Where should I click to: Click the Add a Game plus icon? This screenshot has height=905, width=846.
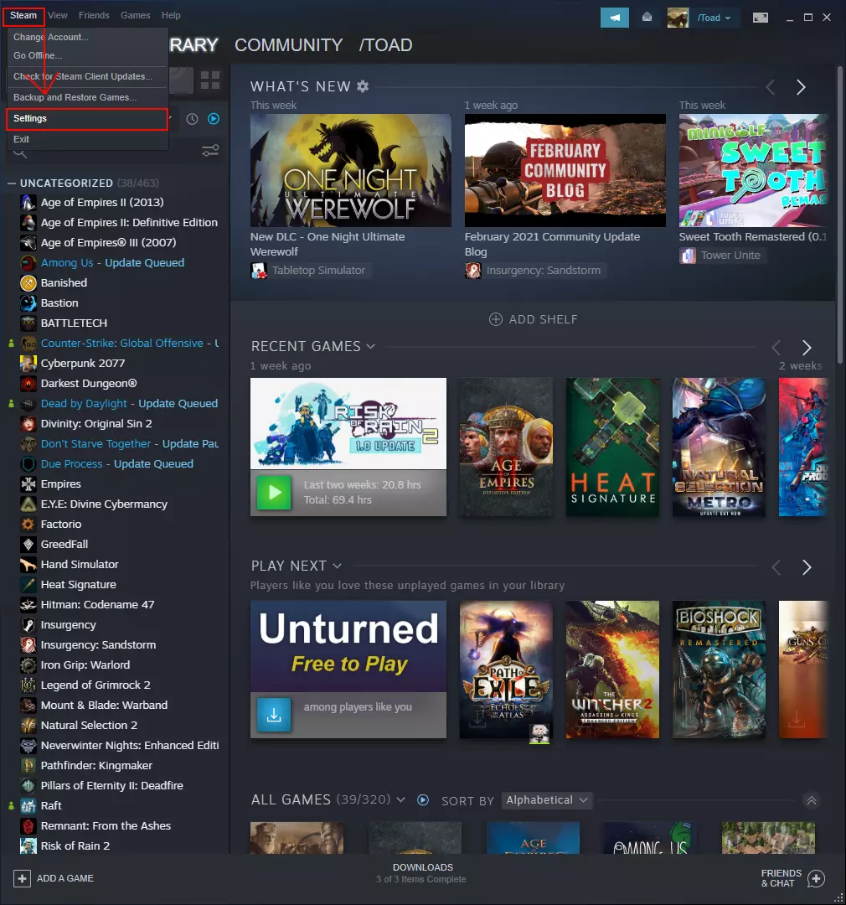(x=22, y=878)
